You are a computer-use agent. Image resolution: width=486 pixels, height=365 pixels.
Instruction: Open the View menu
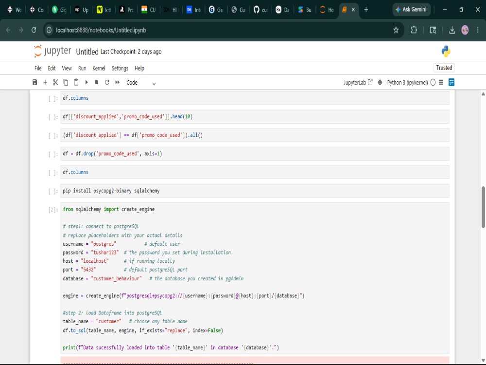pos(67,68)
